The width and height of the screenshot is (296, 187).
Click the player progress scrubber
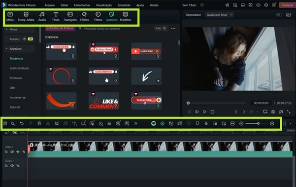[188, 103]
